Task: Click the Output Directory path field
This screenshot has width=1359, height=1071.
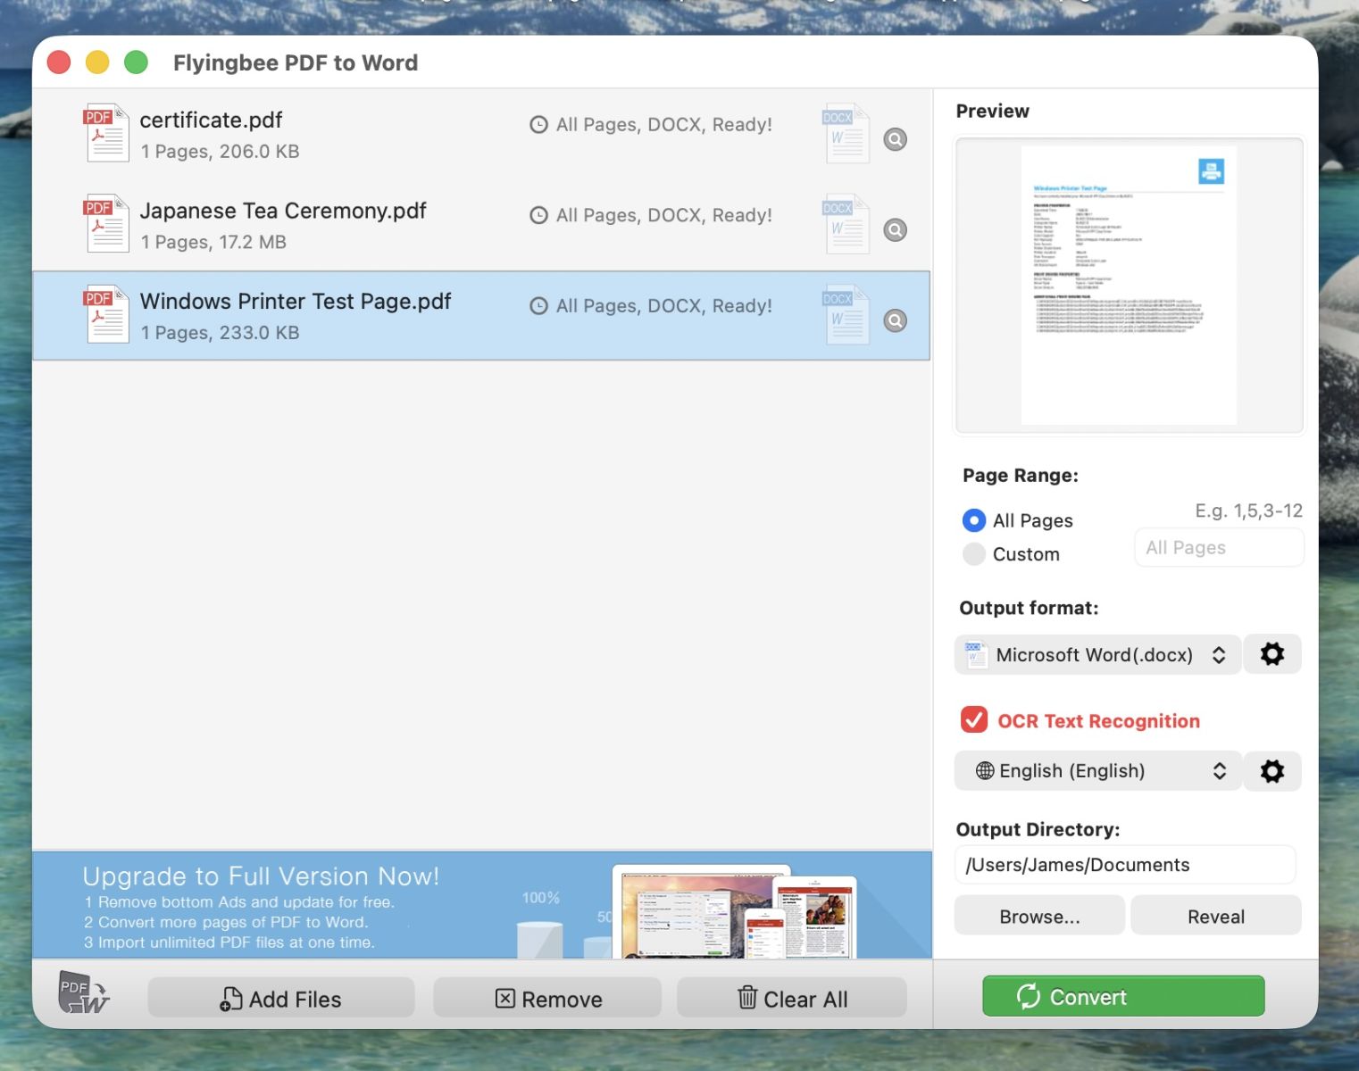Action: 1125,865
